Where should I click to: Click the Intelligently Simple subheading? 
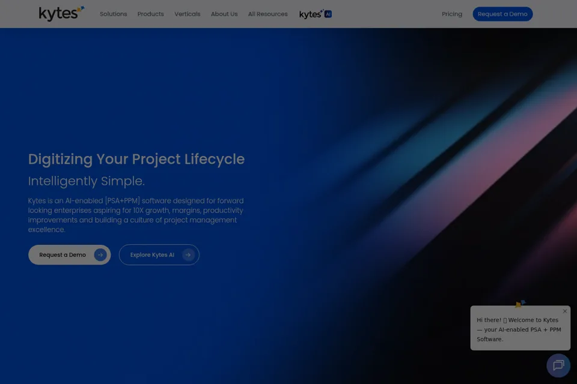tap(87, 181)
